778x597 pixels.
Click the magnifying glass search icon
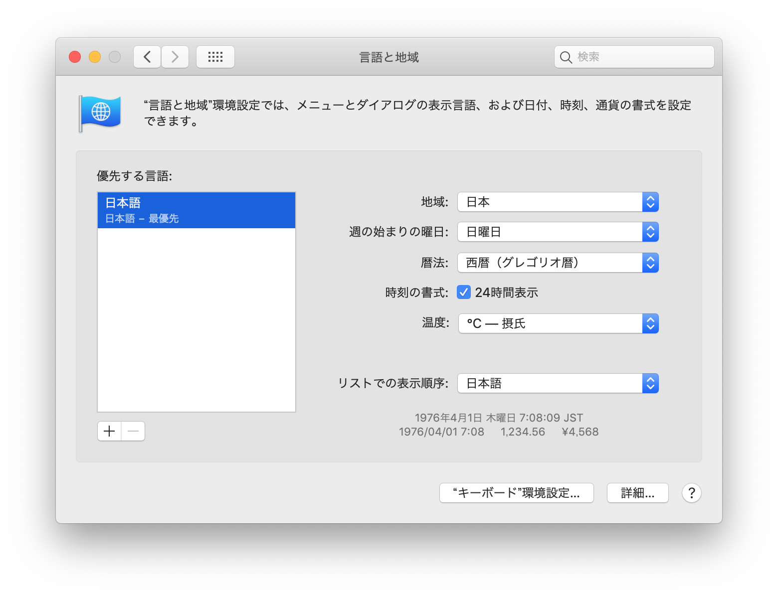pyautogui.click(x=566, y=57)
